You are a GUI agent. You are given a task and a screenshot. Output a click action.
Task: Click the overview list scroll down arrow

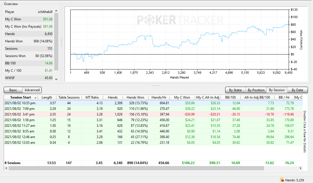point(56,79)
